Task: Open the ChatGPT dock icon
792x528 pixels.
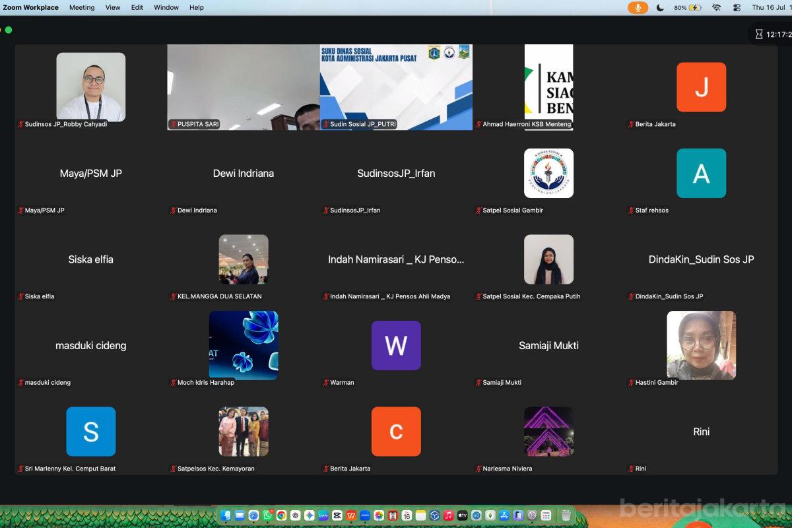Action: coord(295,515)
